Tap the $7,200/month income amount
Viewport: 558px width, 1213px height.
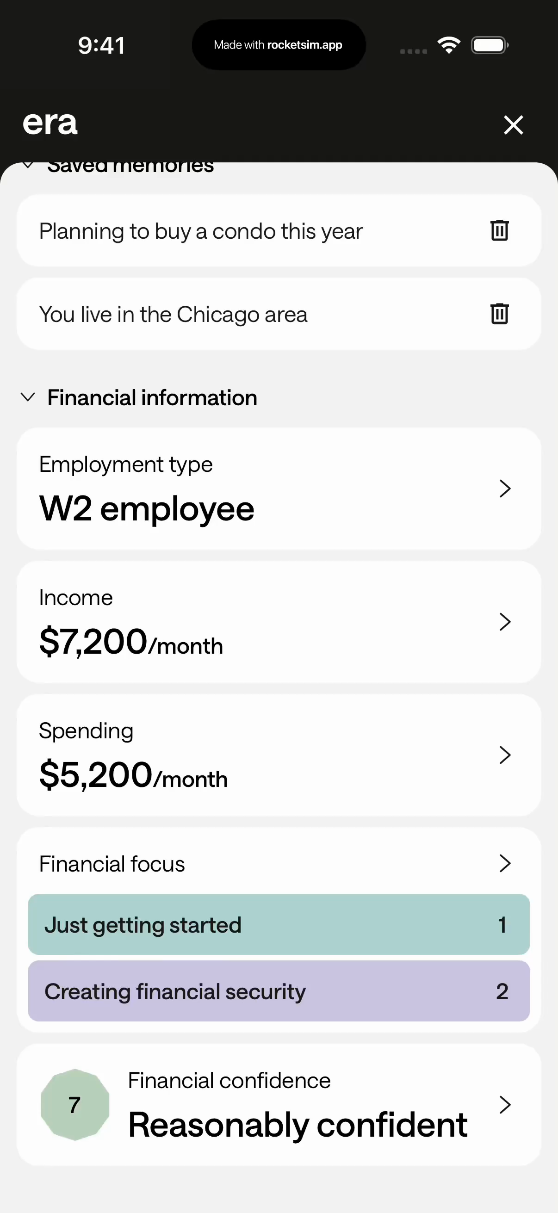click(131, 642)
